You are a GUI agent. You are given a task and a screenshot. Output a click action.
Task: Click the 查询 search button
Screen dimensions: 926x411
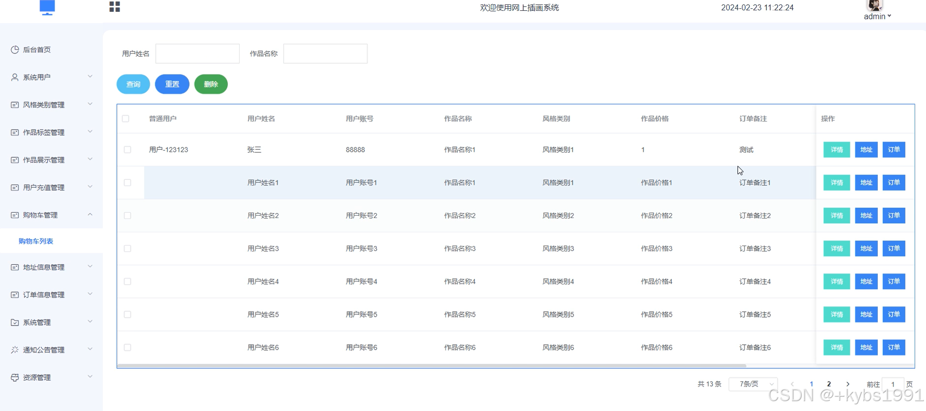coord(133,84)
